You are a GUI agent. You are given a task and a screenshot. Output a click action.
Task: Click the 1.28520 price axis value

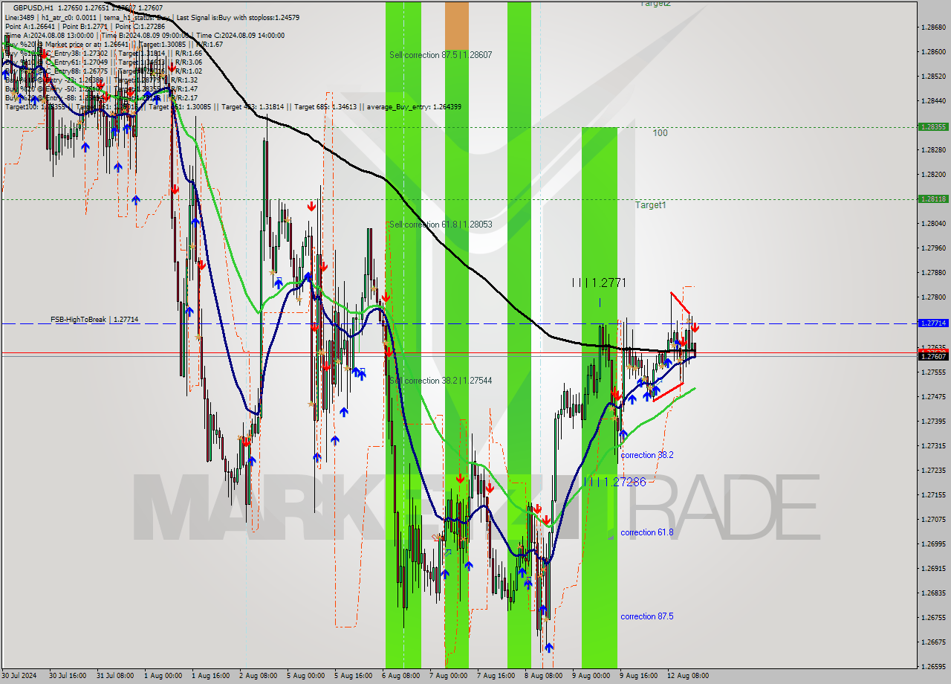(932, 77)
